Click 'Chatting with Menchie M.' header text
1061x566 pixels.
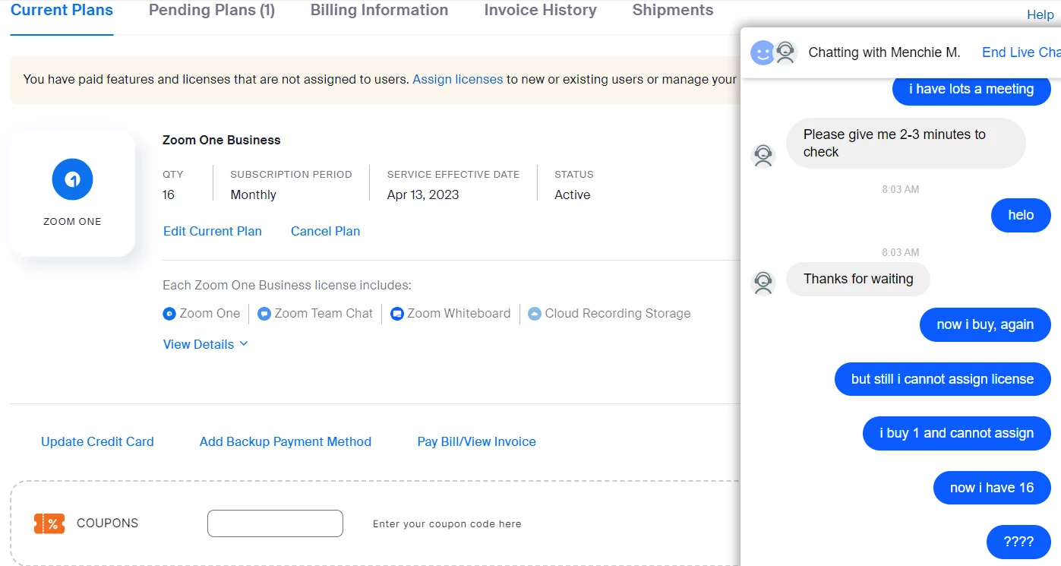point(885,52)
